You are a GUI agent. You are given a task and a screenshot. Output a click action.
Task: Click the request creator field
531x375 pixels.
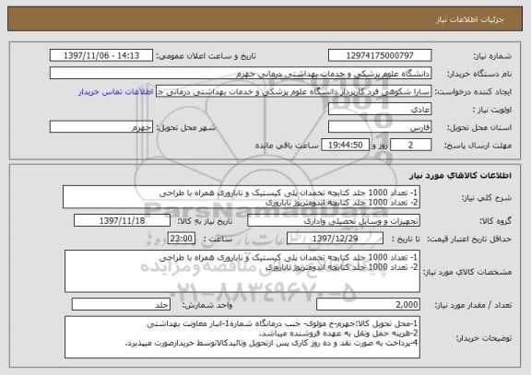coord(293,91)
